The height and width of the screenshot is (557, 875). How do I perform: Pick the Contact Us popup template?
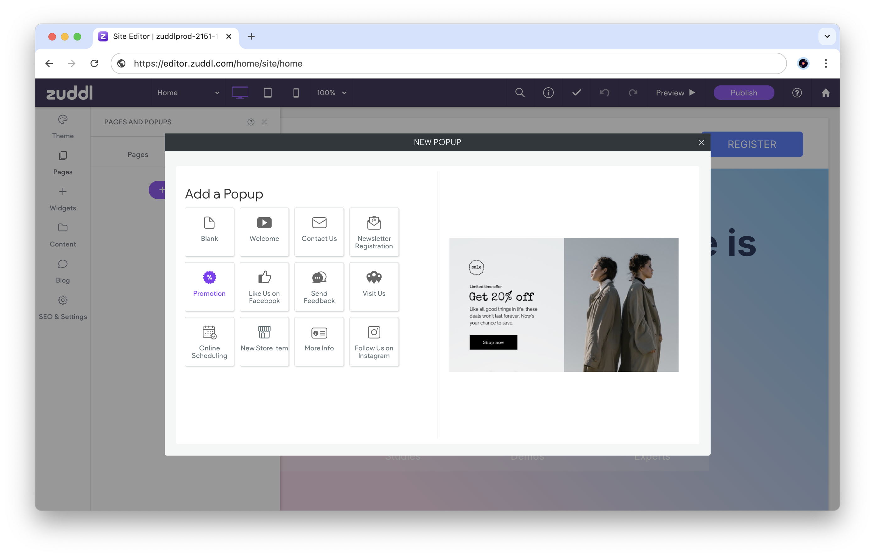pyautogui.click(x=319, y=232)
